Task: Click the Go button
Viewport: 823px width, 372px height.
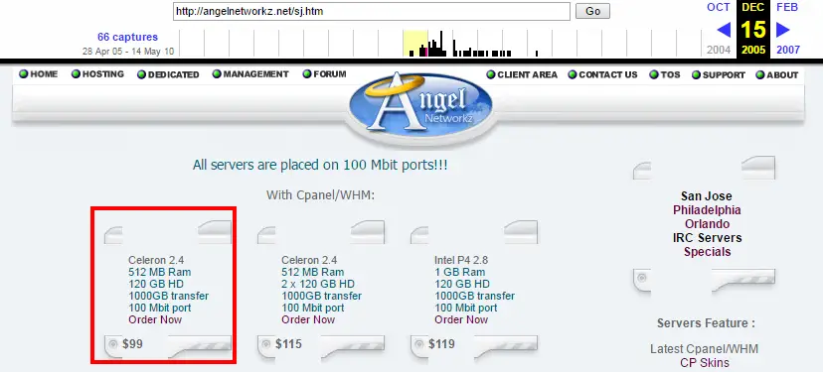Action: (592, 11)
